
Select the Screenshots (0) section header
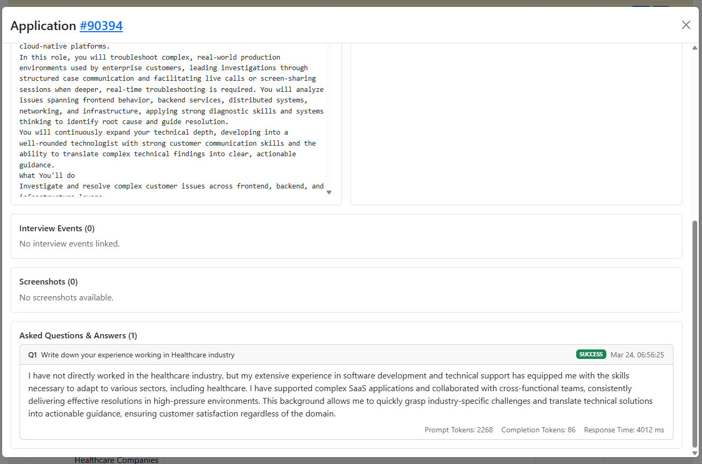(49, 282)
